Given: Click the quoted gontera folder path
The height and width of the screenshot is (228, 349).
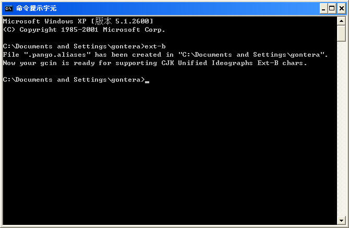Looking at the screenshot, I should pos(253,55).
